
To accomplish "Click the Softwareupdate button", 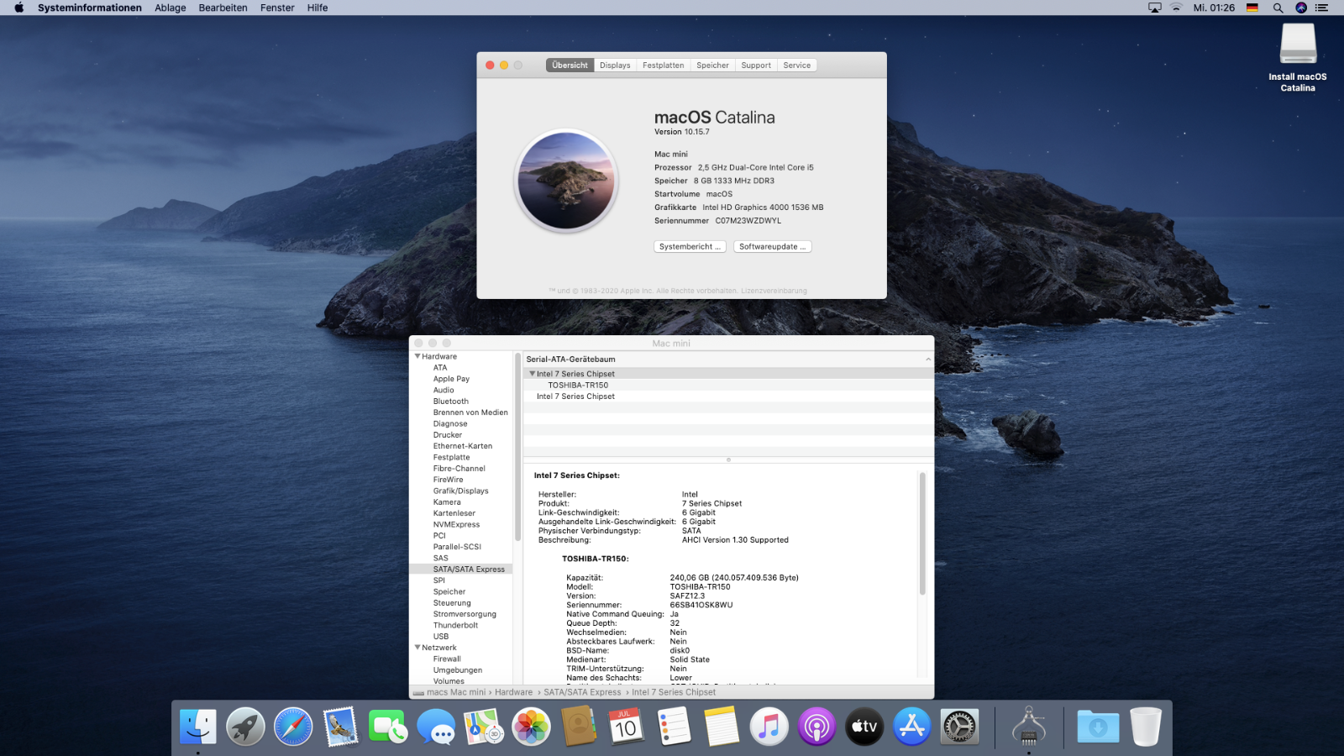I will click(x=773, y=246).
